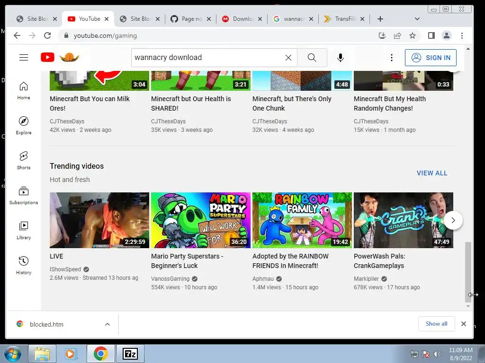Open Windows Explorer from taskbar
The image size is (485, 363).
[x=42, y=354]
